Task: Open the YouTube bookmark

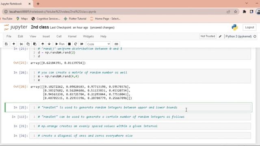Action: click(6, 19)
